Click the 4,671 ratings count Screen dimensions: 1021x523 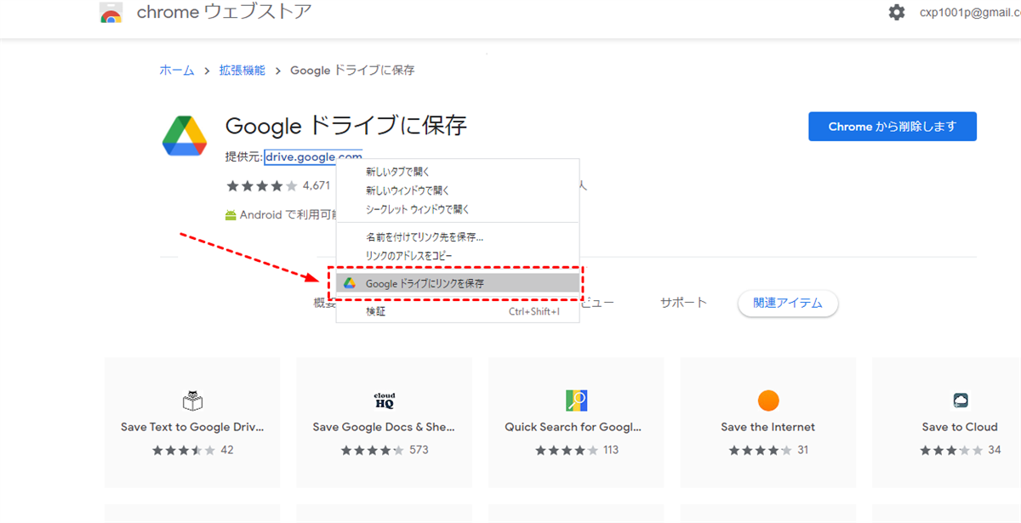coord(316,185)
